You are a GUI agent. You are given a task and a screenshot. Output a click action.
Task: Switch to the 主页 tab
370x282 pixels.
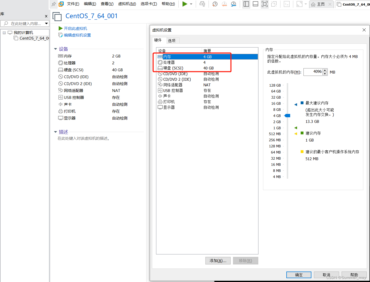click(321, 4)
